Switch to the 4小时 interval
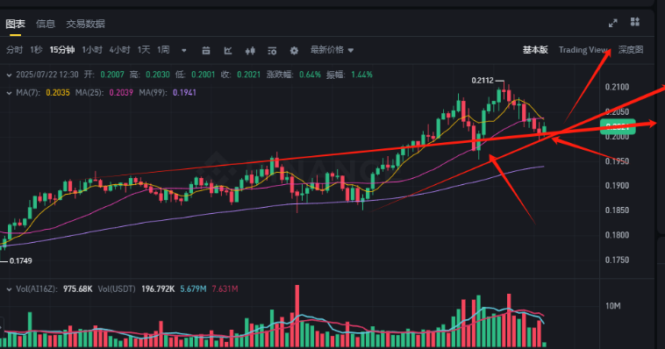 click(x=119, y=50)
